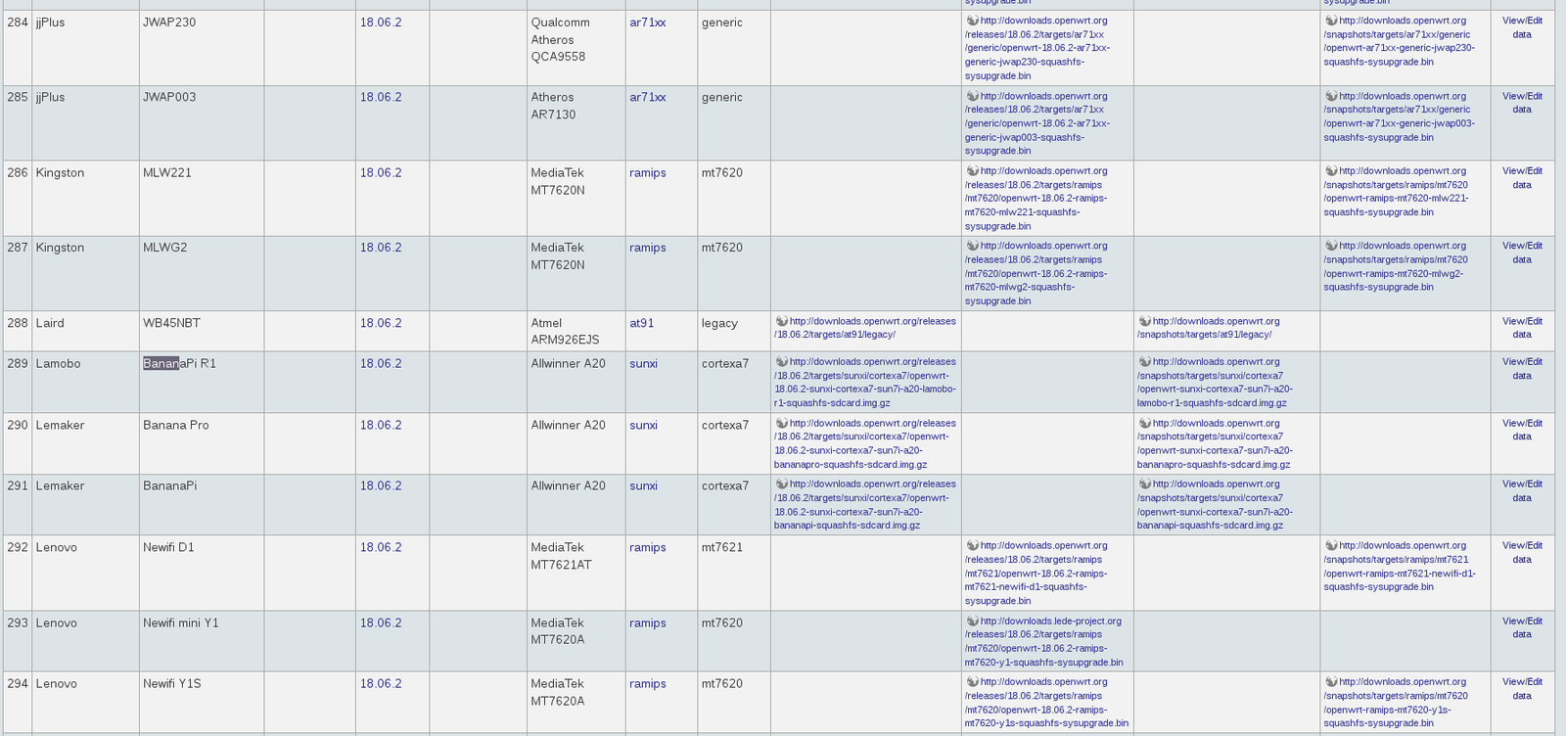The image size is (1566, 736).
Task: Click globe icon before JWAP230 release sysupgrade URL
Action: point(972,21)
